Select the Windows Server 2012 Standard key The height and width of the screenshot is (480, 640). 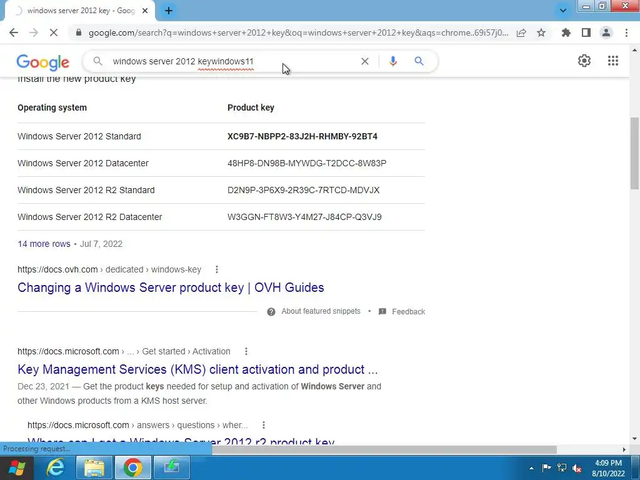(302, 136)
